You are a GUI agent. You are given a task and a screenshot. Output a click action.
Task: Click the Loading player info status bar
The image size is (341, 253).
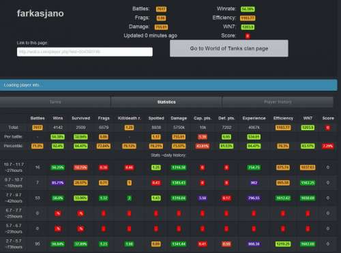[168, 85]
